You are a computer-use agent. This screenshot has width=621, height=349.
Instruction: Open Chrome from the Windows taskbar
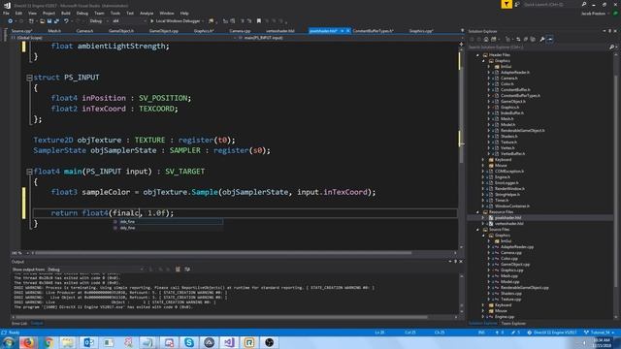[49, 342]
